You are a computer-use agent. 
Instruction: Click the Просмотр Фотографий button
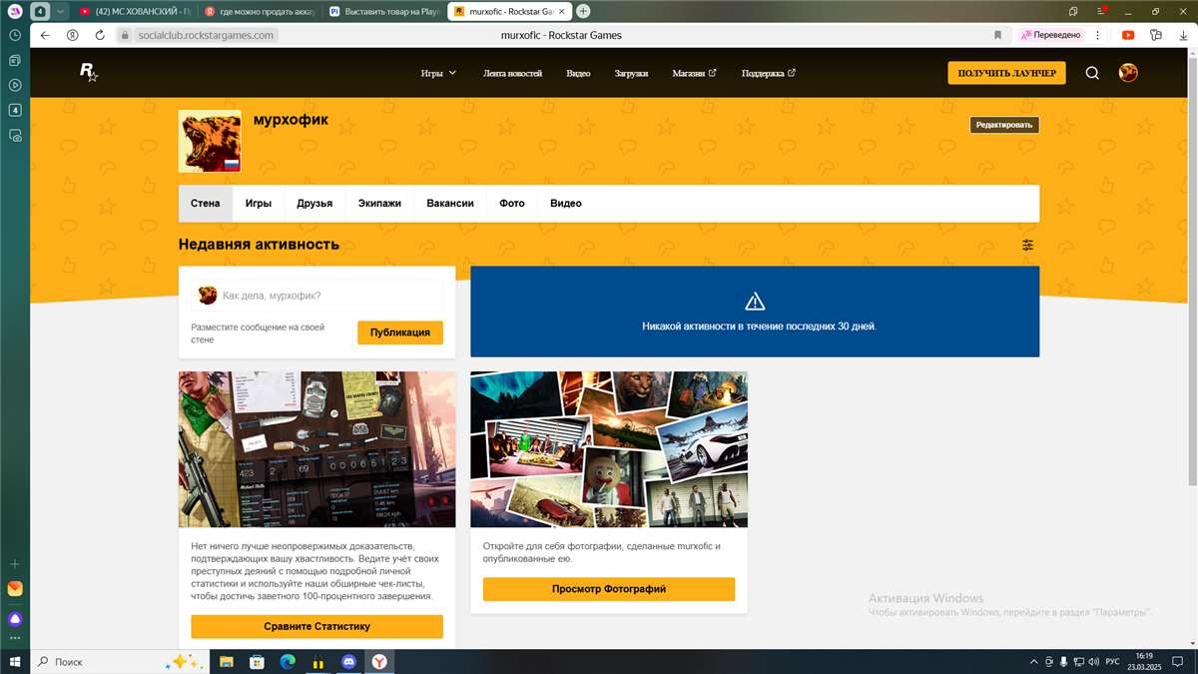[609, 589]
